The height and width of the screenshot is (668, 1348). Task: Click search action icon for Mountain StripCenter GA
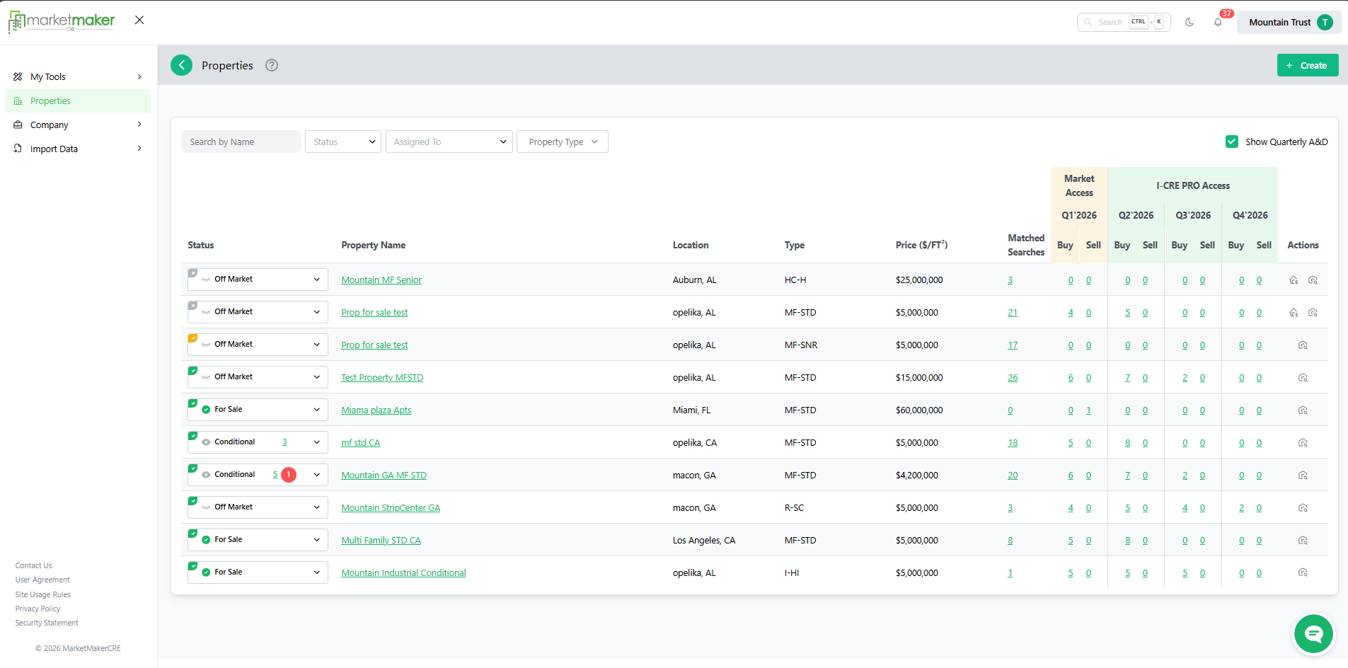[1303, 508]
